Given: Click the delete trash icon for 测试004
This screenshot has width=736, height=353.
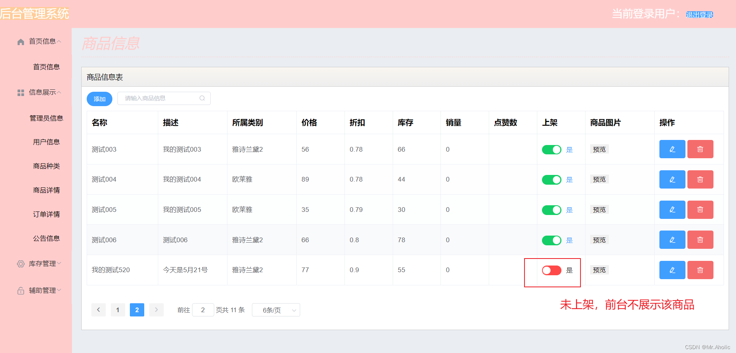Looking at the screenshot, I should [700, 179].
